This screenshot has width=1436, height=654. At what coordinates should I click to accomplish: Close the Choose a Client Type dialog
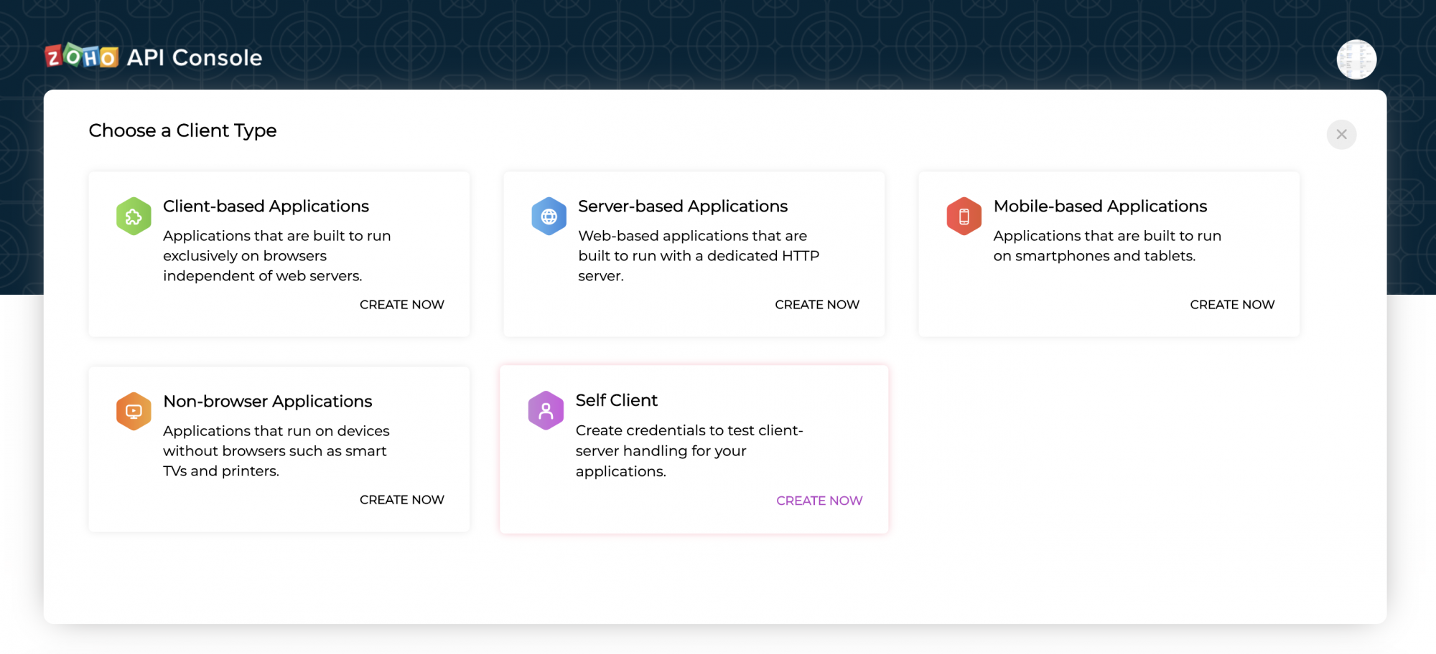pyautogui.click(x=1341, y=135)
